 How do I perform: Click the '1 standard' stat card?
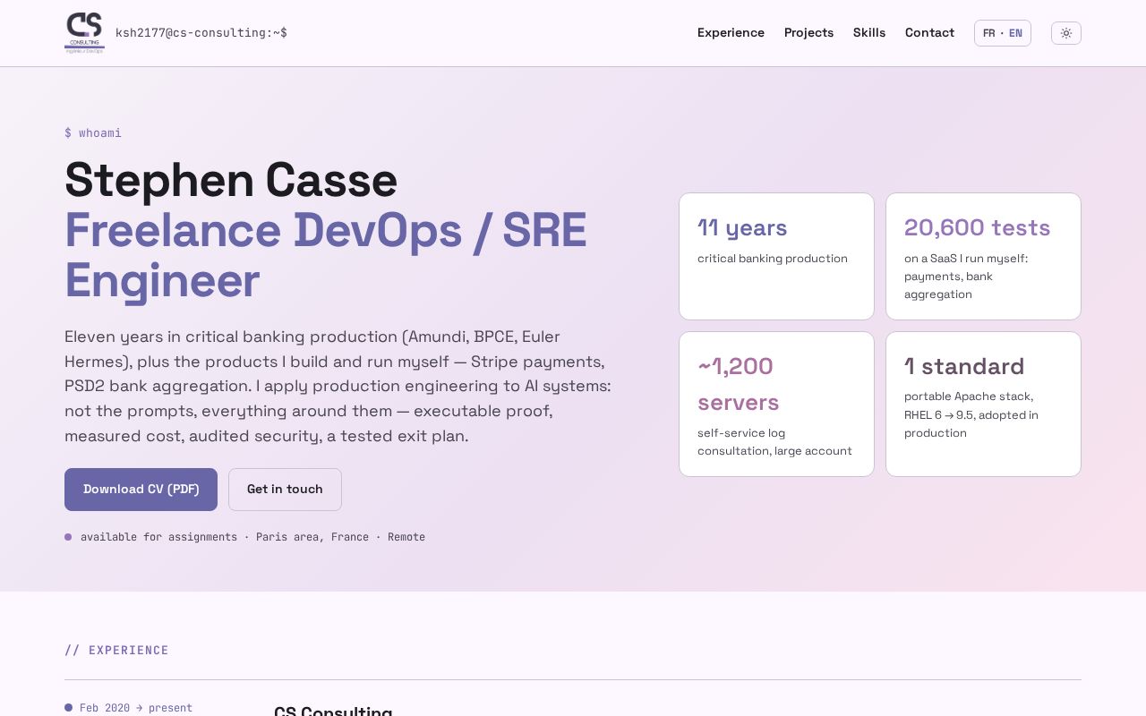pos(983,405)
